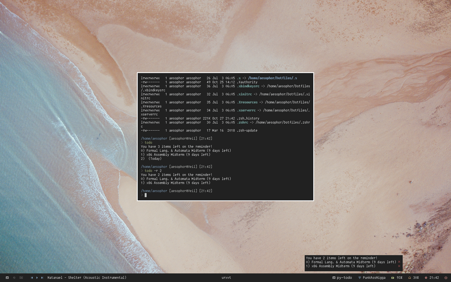
Task: Click the last /home/aesophor prompt path
Action: click(x=154, y=191)
